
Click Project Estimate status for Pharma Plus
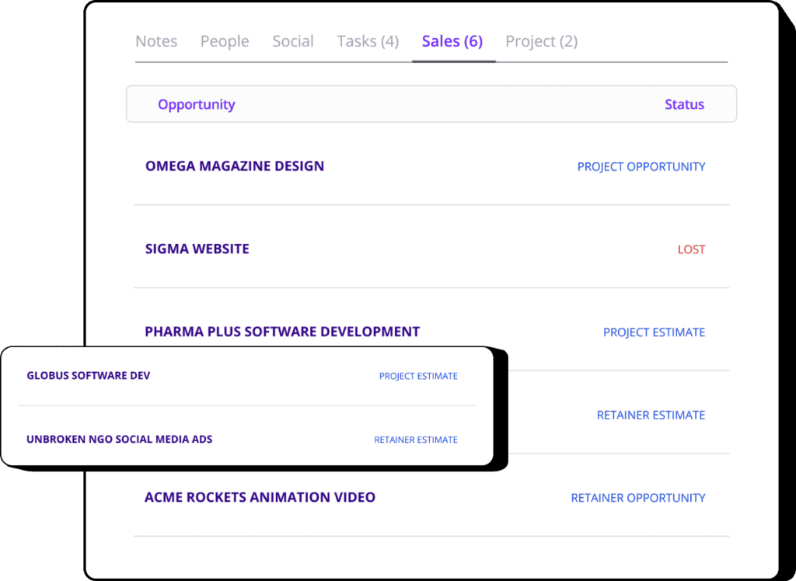click(x=654, y=332)
